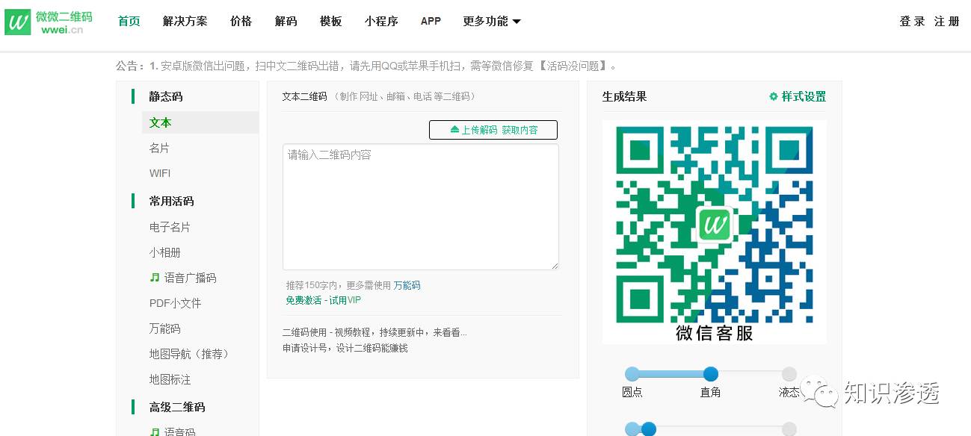Select 万能码 in the sidebar
This screenshot has width=971, height=436.
click(x=164, y=328)
